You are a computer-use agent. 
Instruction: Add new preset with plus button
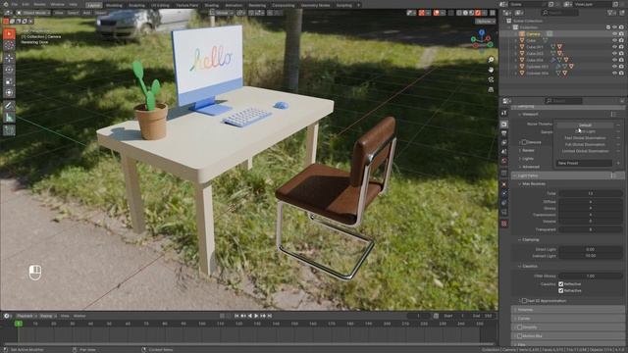pos(618,163)
